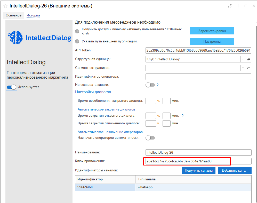257x203 pixels.
Task: Add window to favorites with star icon
Action: pyautogui.click(x=5, y=6)
